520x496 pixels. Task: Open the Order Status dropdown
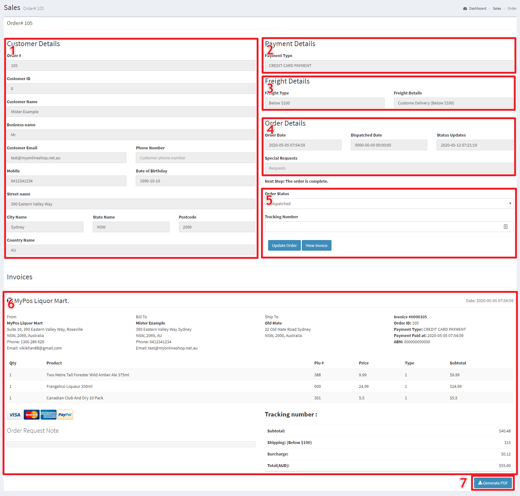coord(389,204)
